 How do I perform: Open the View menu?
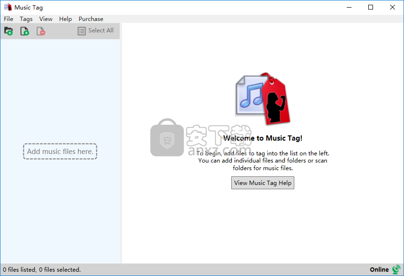click(x=46, y=19)
